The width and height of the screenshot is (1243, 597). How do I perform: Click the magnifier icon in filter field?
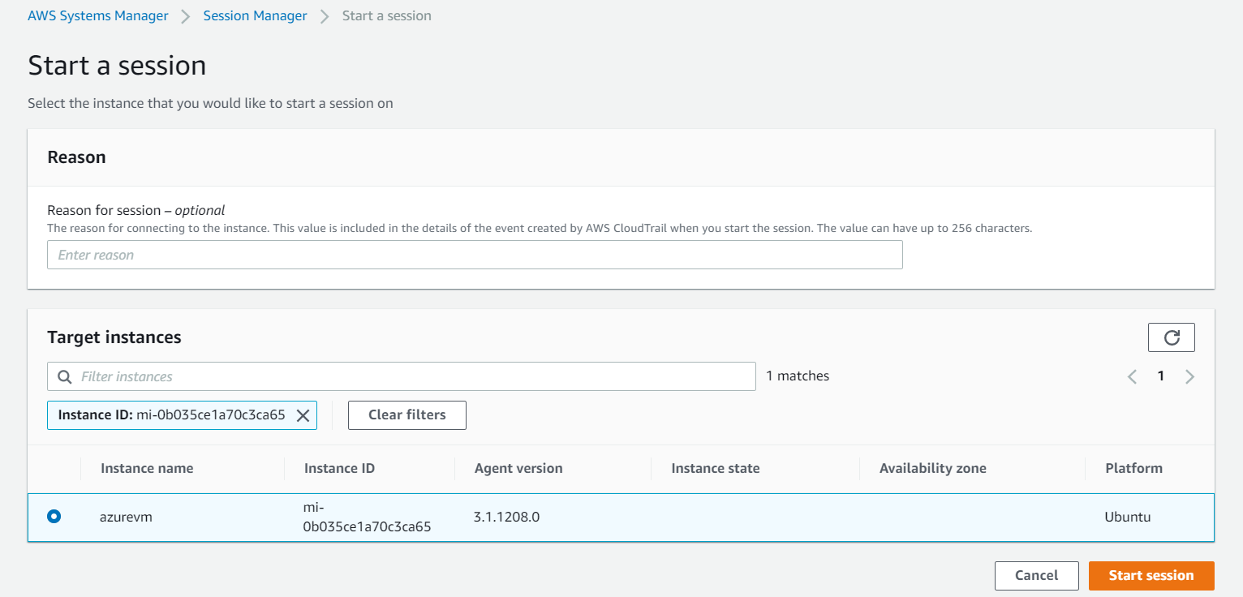(x=64, y=376)
